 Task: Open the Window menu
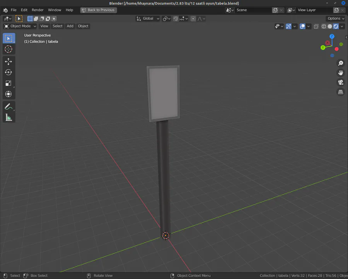55,10
